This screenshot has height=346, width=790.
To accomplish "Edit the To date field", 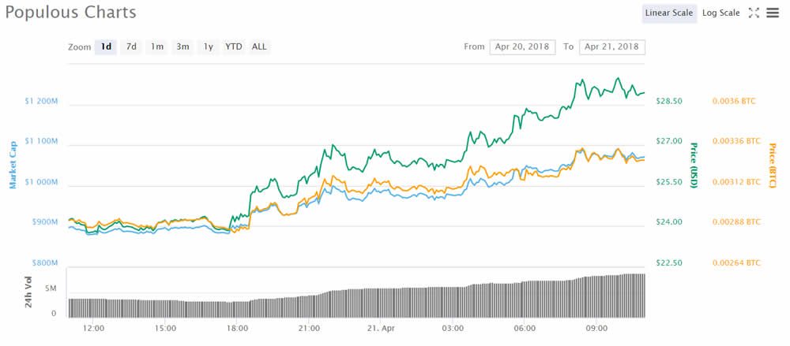I will tap(611, 47).
